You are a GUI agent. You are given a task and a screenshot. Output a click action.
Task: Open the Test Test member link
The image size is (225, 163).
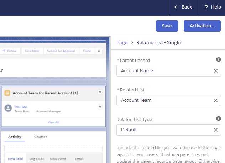click(21, 106)
